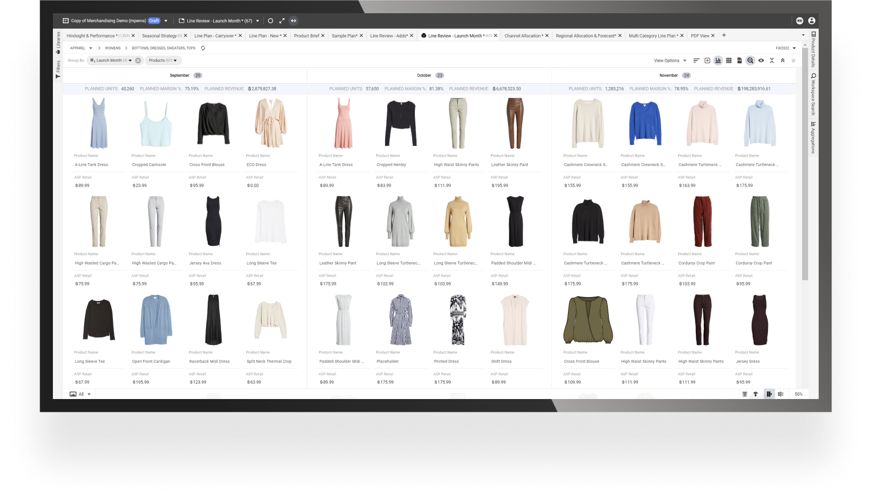Click the fullscreen expand arrows icon
Screen dimensions: 871x501
[282, 21]
